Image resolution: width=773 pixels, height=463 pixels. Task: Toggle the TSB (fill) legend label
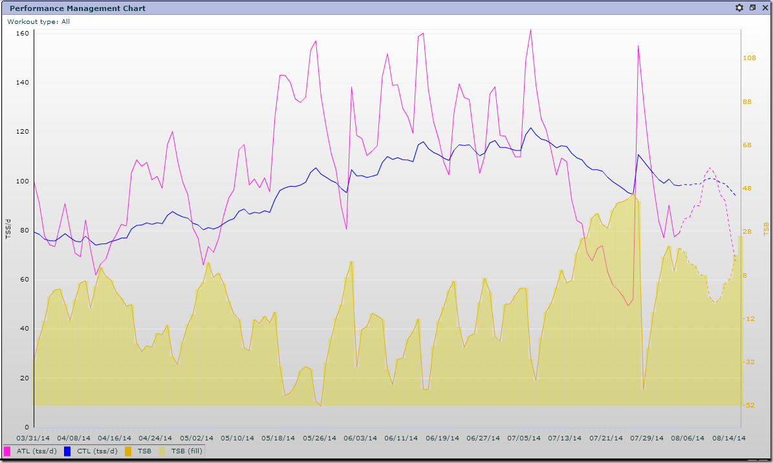click(186, 451)
